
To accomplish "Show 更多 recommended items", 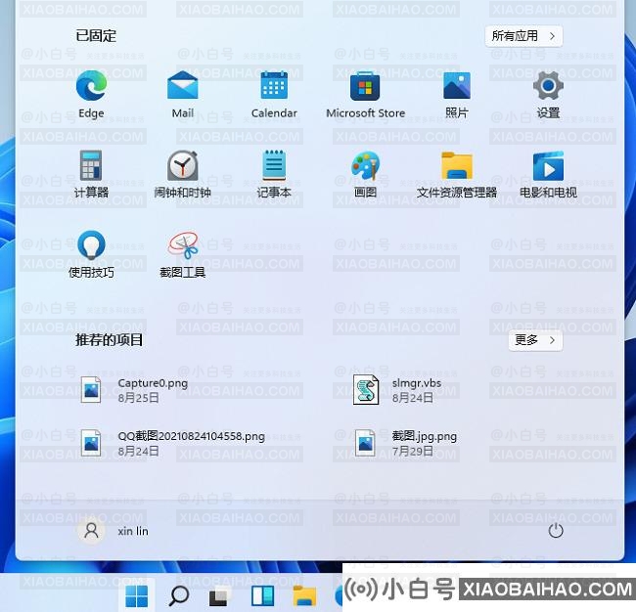I will 535,340.
